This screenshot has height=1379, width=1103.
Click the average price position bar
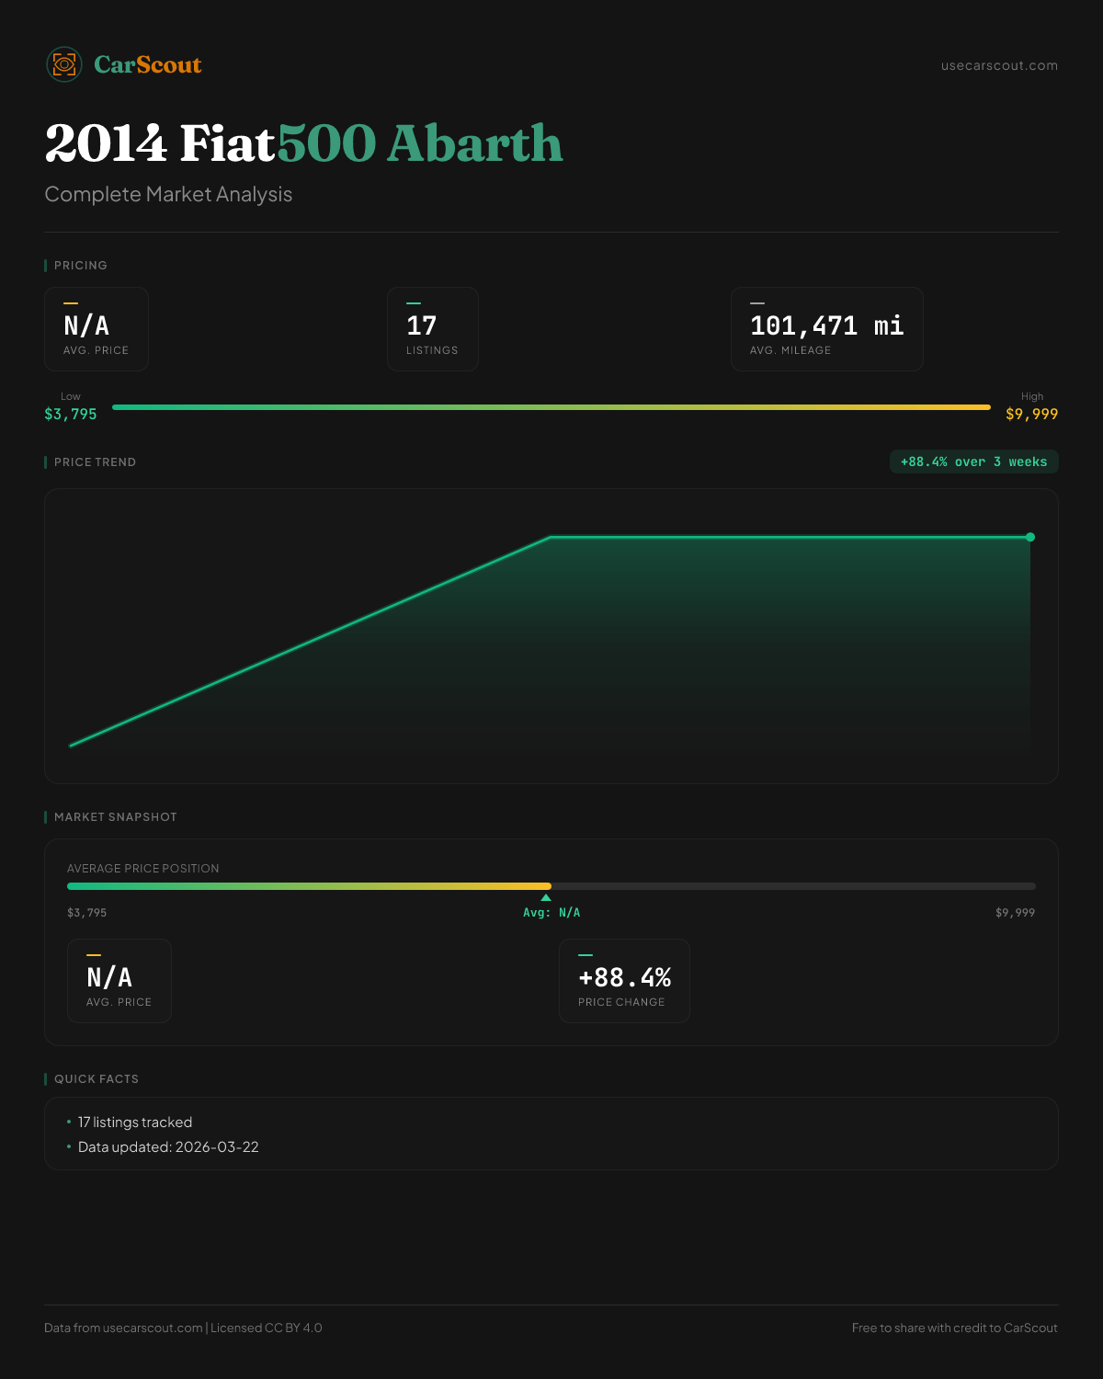(x=551, y=886)
